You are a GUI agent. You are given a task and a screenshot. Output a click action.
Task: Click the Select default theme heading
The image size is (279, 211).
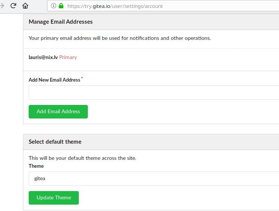(55, 142)
